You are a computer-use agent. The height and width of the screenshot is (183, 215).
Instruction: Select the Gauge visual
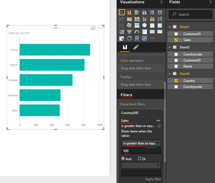[x=137, y=32]
